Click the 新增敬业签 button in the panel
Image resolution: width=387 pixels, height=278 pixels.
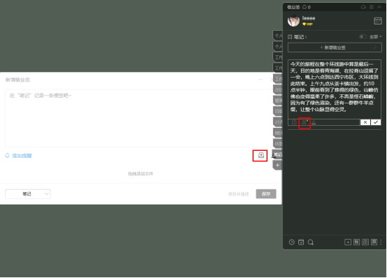click(x=335, y=47)
